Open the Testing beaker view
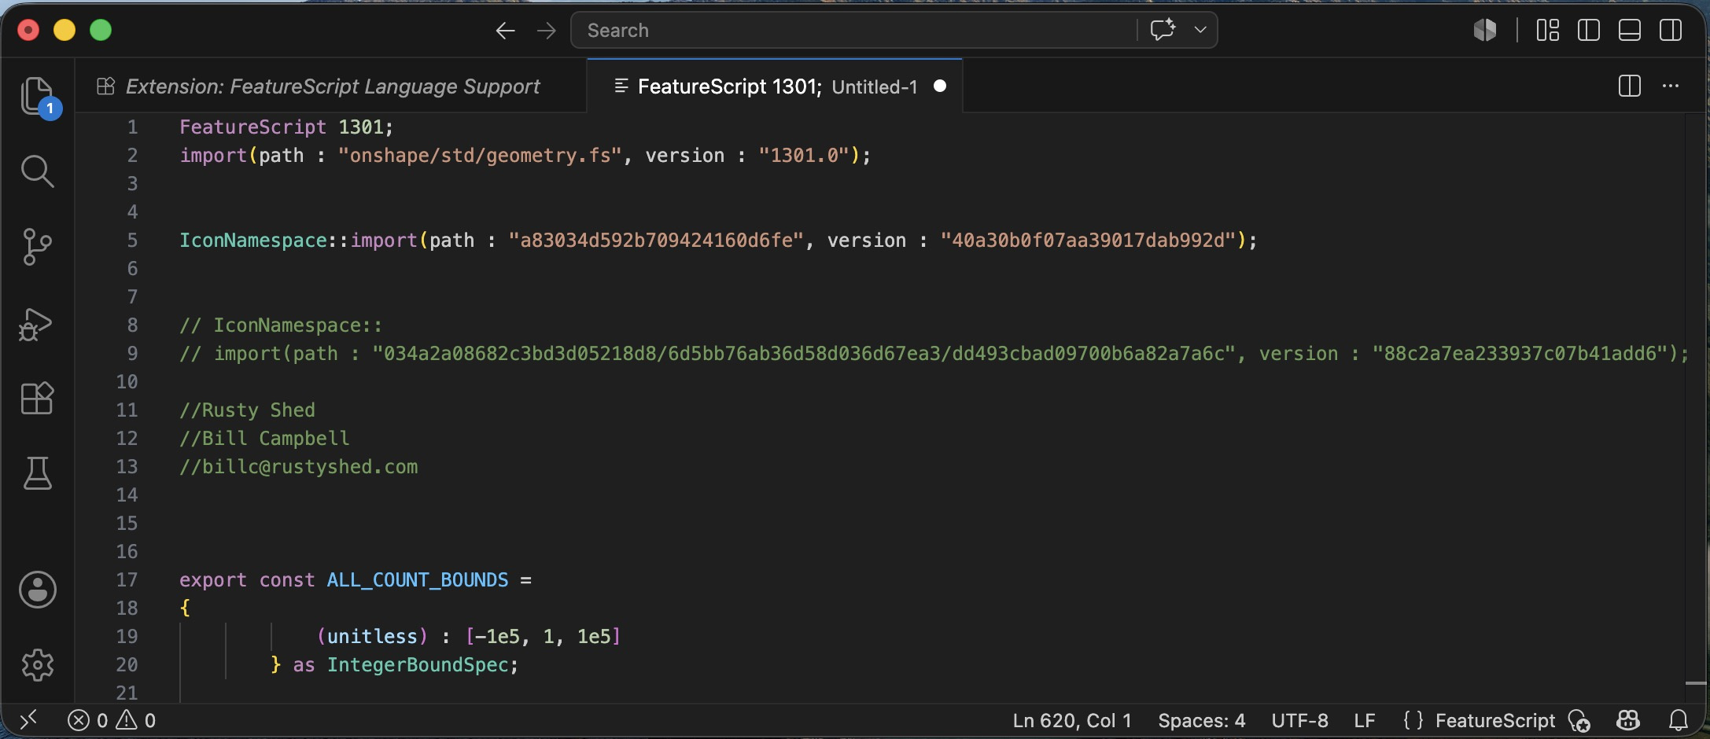Screen dimensions: 1710x739 (37, 473)
